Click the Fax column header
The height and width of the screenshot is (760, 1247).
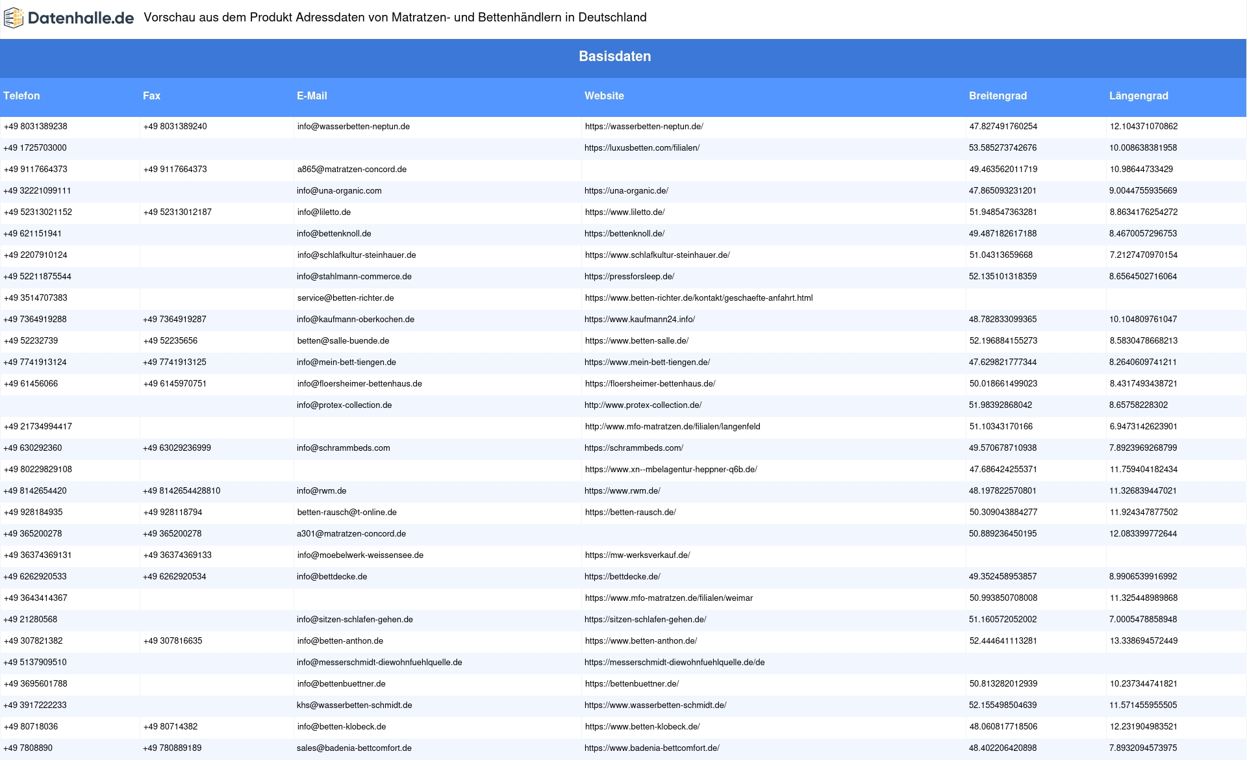click(151, 95)
